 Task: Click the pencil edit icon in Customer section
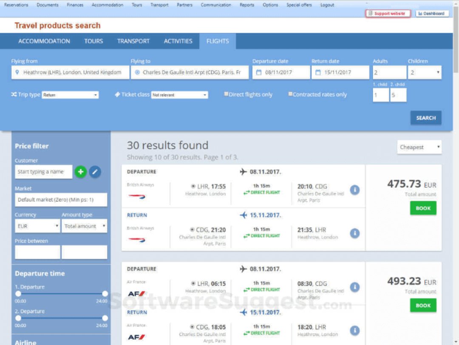coord(95,172)
